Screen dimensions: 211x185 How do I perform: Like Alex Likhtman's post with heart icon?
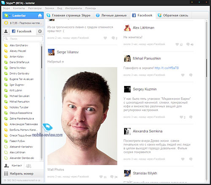[177, 44]
